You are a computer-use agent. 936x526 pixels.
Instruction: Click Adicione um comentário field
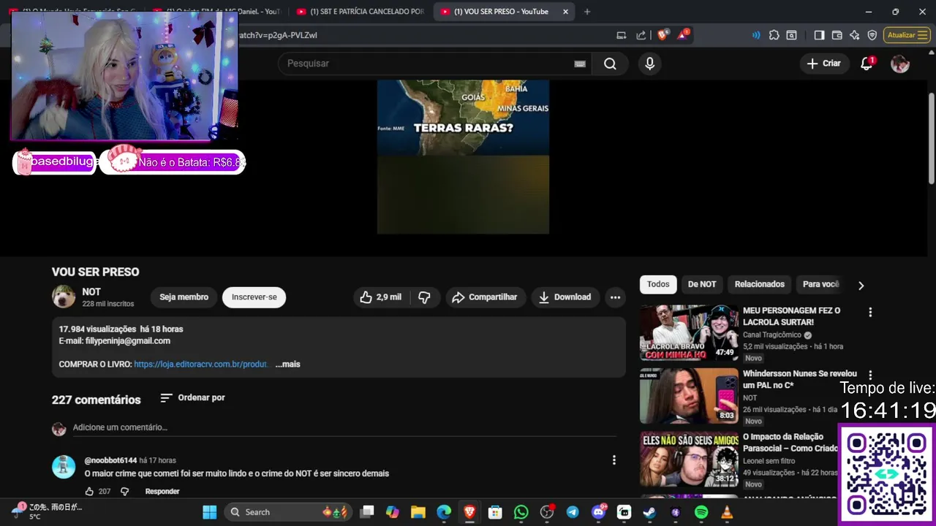(344, 428)
